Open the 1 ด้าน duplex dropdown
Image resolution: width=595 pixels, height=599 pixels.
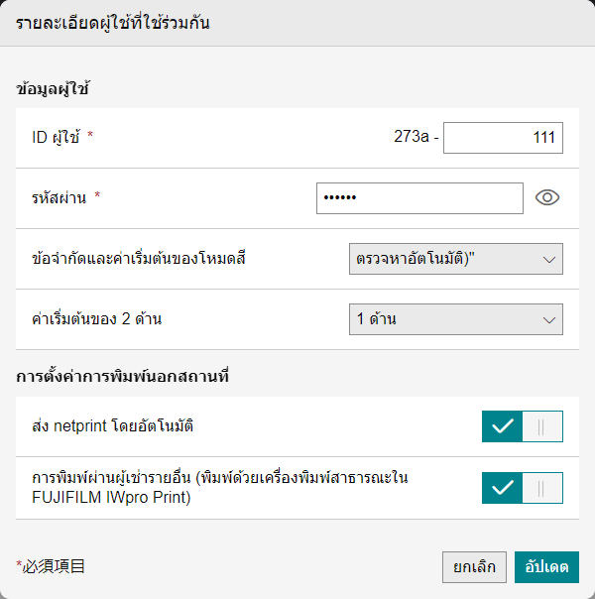click(456, 319)
